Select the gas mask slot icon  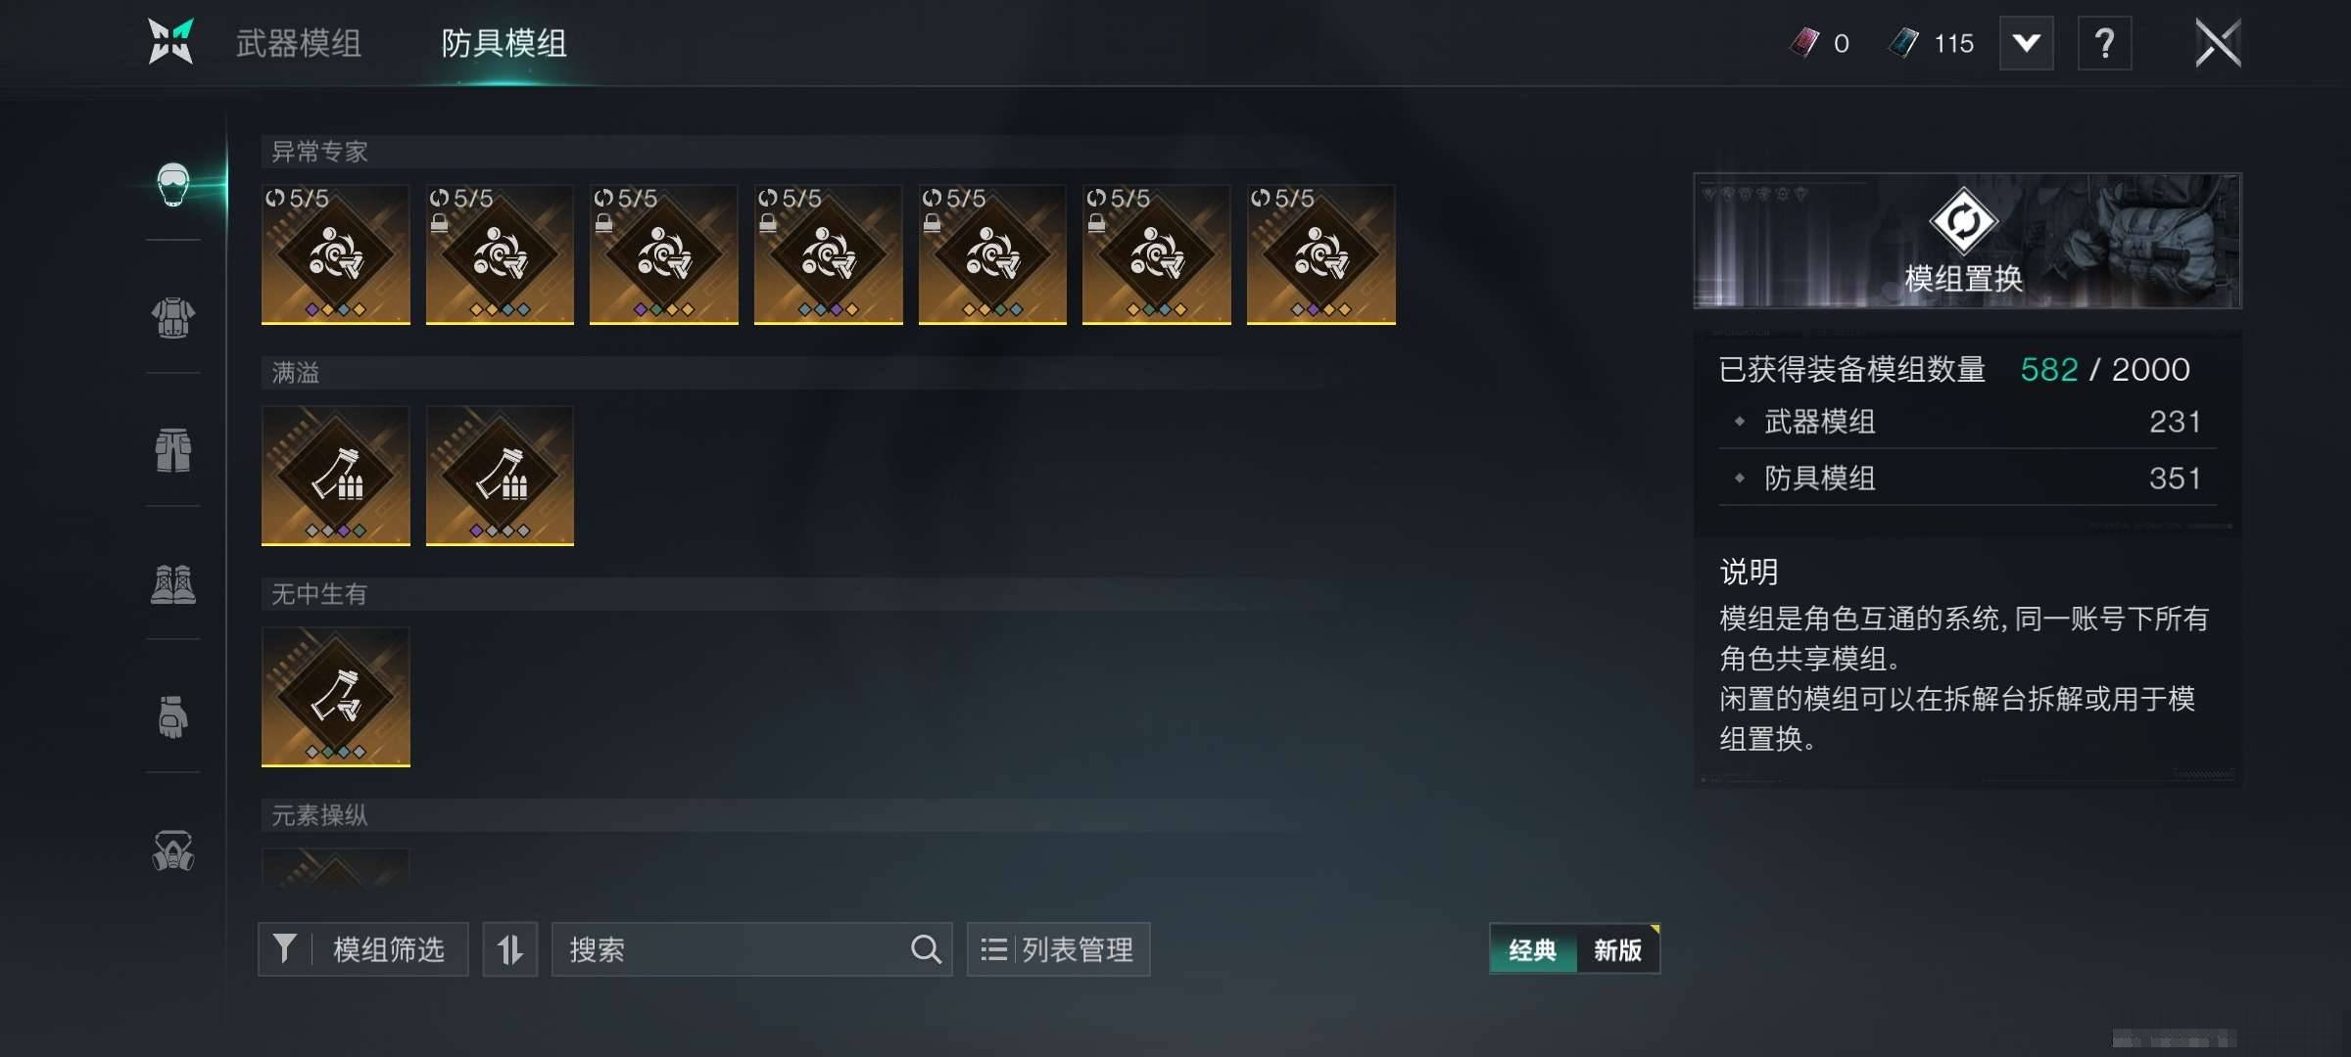tap(173, 850)
